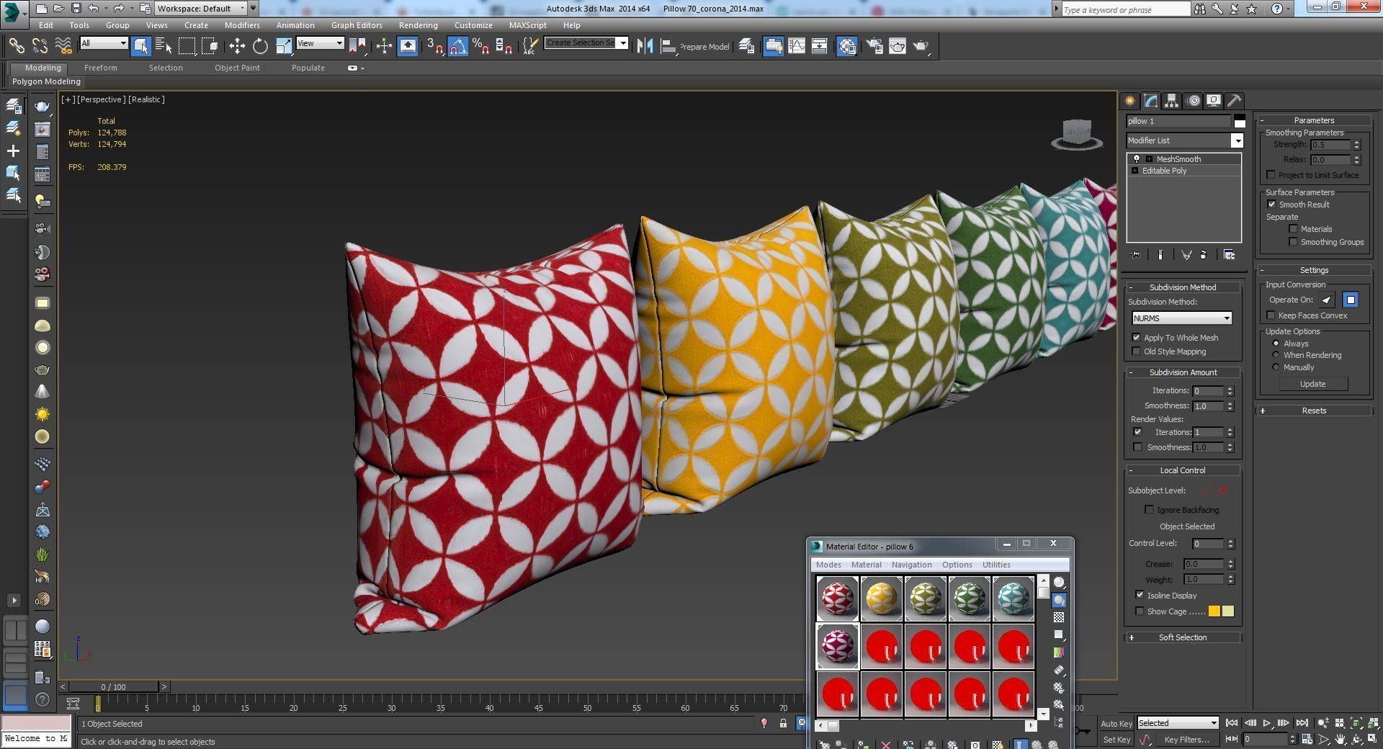1383x749 pixels.
Task: Enable Separate by Smoothing Groups checkbox
Action: point(1294,242)
